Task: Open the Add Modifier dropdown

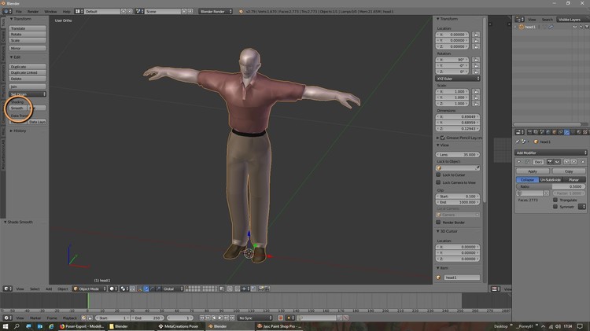Action: tap(551, 153)
